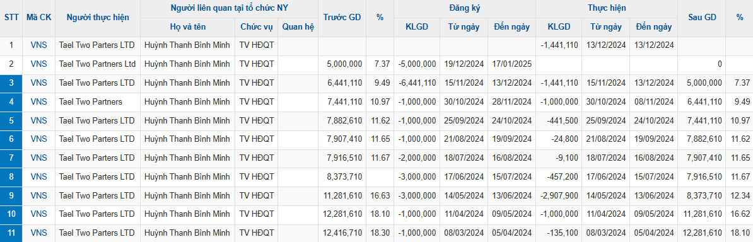Viewport: 753px width, 242px height.
Task: Click the Tael Two Partners Ltd name in row 2
Action: click(98, 64)
